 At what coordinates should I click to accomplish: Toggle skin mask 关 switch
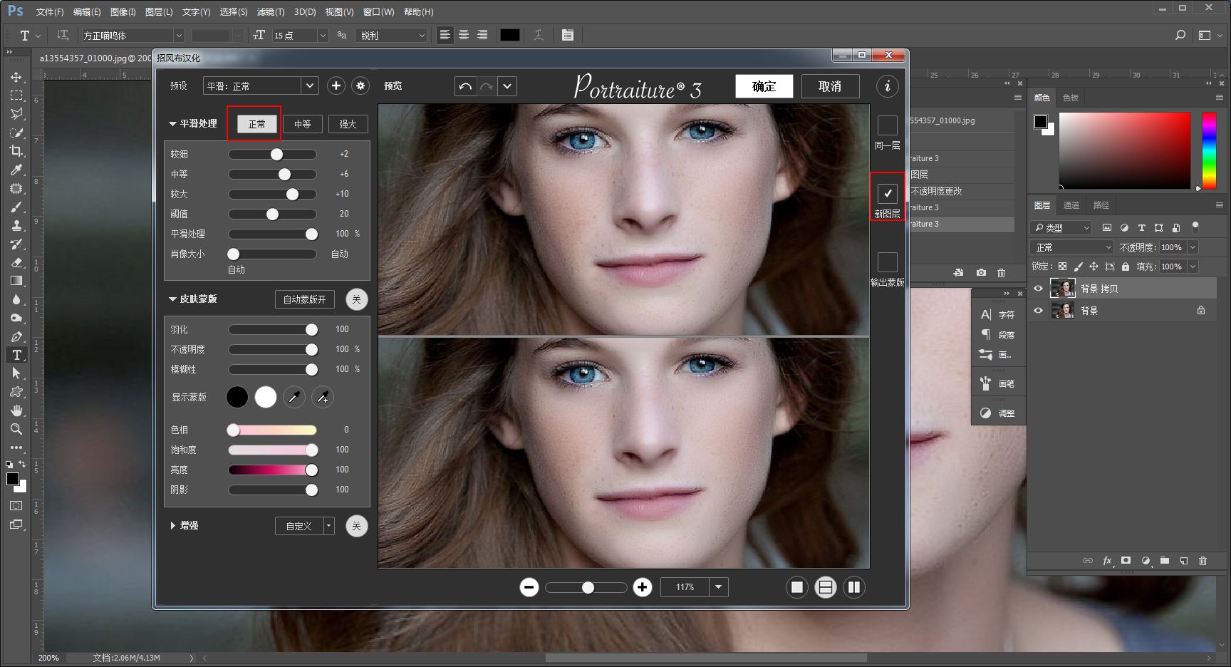click(x=357, y=299)
